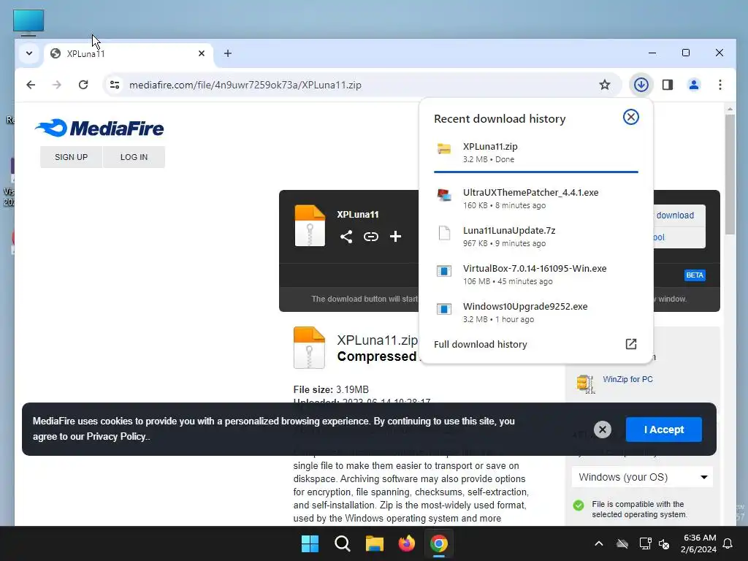Image resolution: width=748 pixels, height=561 pixels.
Task: Open the Chrome profile menu
Action: click(694, 85)
